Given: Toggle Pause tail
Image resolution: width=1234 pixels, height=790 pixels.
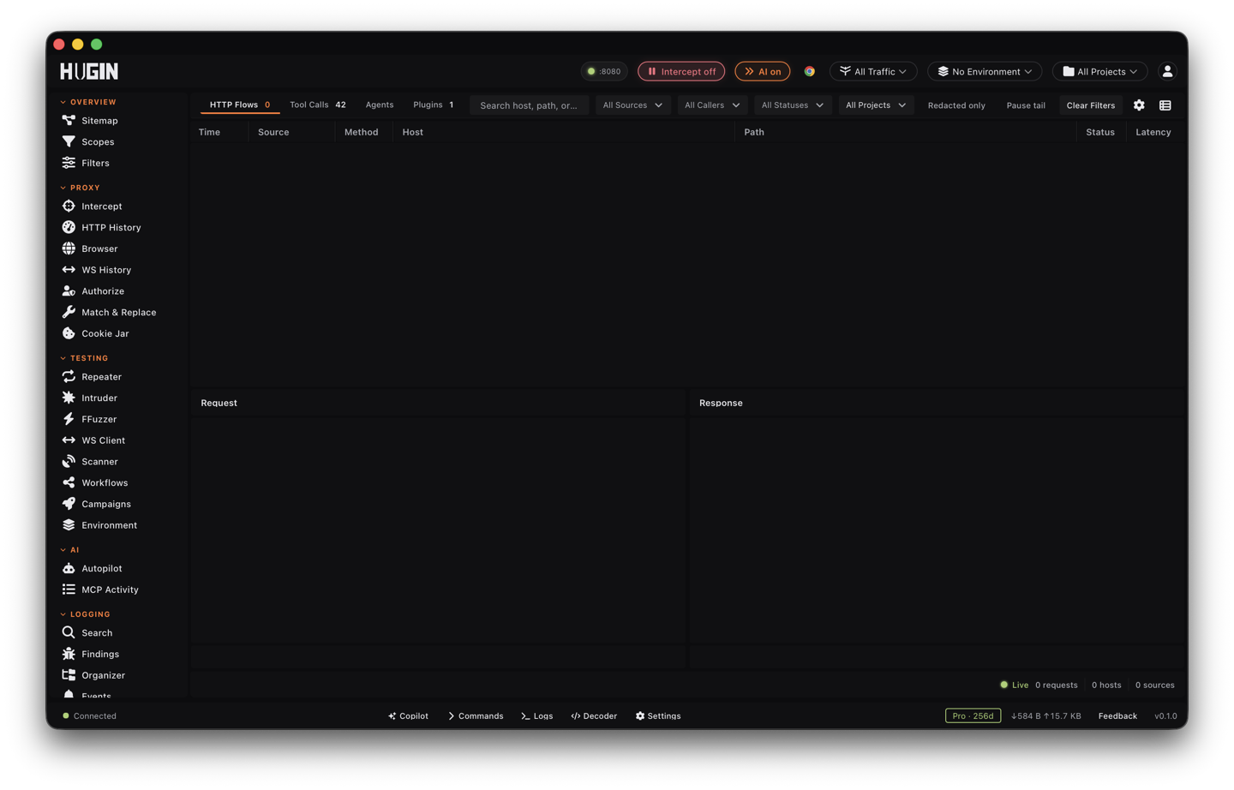Looking at the screenshot, I should coord(1026,105).
